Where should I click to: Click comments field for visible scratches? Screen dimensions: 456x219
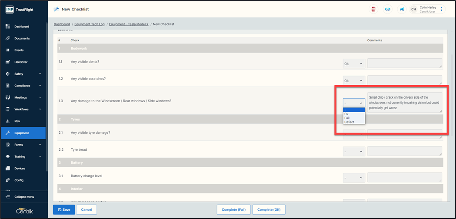point(405,80)
